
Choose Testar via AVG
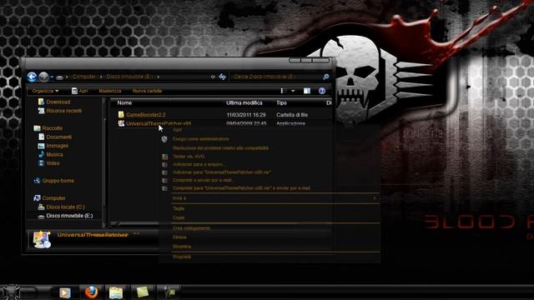(189, 157)
